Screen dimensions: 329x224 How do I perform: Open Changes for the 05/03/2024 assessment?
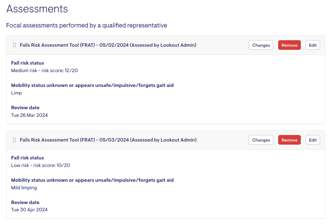pyautogui.click(x=261, y=140)
